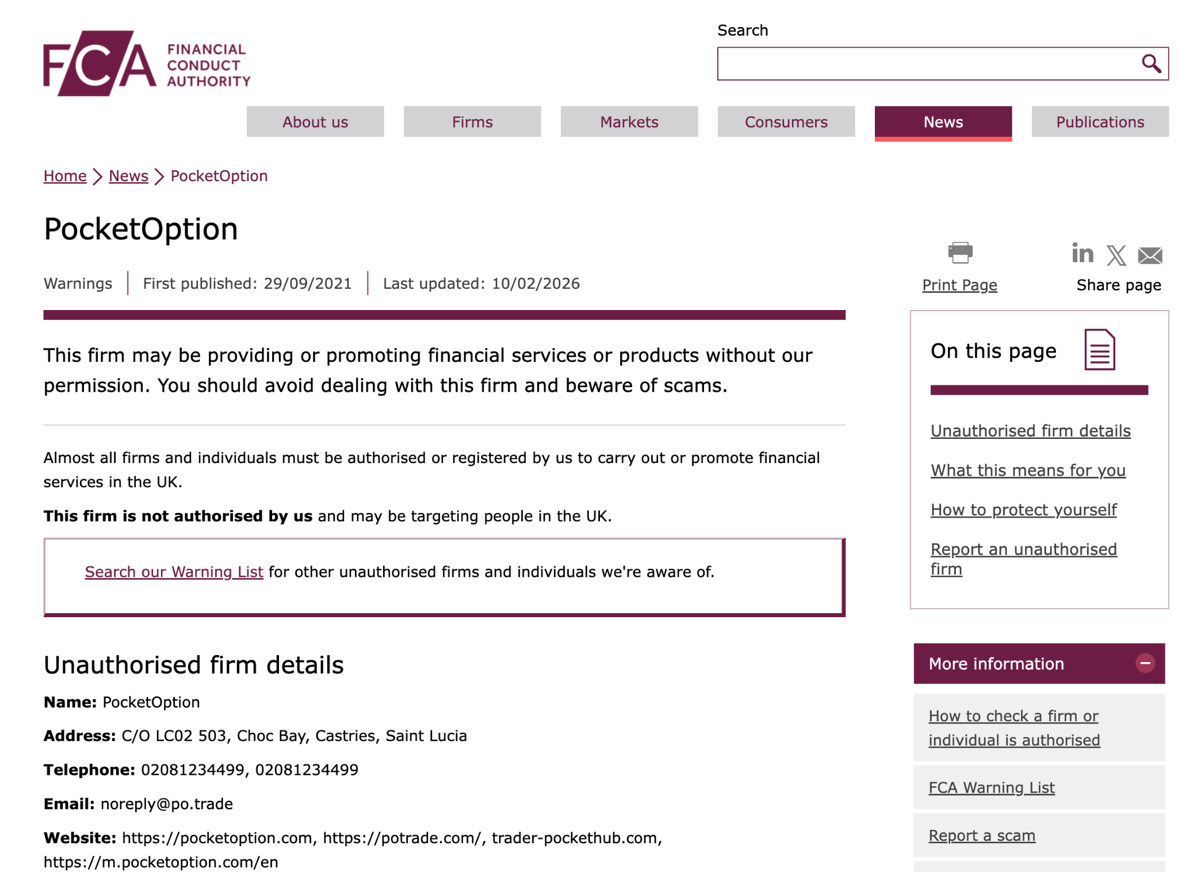The image size is (1178, 872).
Task: Open the About us menu
Action: pos(315,121)
